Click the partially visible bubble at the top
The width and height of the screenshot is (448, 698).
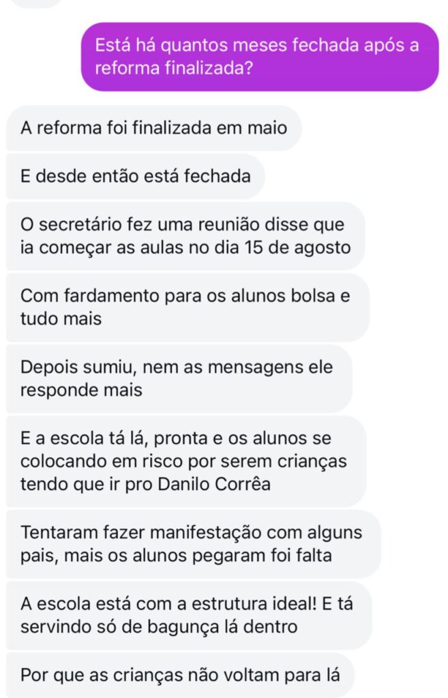click(x=38, y=2)
